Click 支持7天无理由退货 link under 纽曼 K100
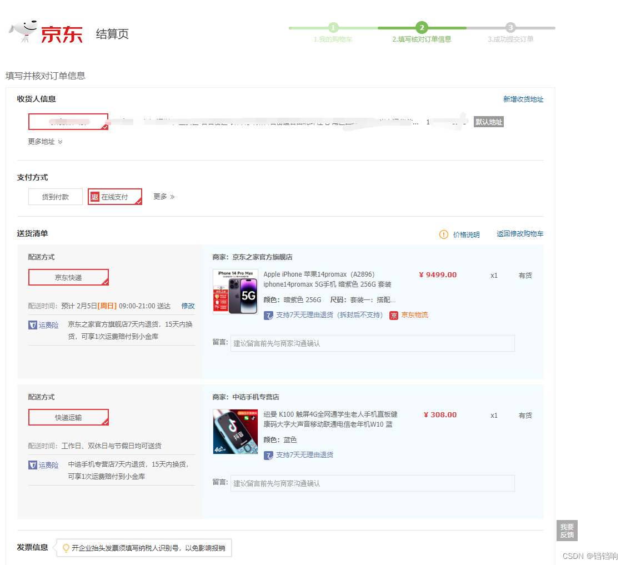This screenshot has height=565, width=626. pyautogui.click(x=304, y=455)
